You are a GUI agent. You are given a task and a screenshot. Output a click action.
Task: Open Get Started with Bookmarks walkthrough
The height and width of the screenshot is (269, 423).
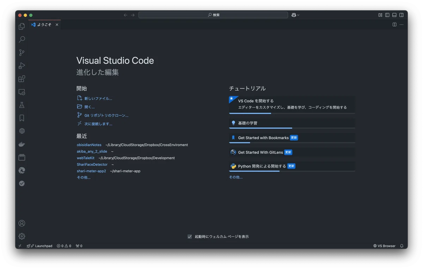(292, 138)
